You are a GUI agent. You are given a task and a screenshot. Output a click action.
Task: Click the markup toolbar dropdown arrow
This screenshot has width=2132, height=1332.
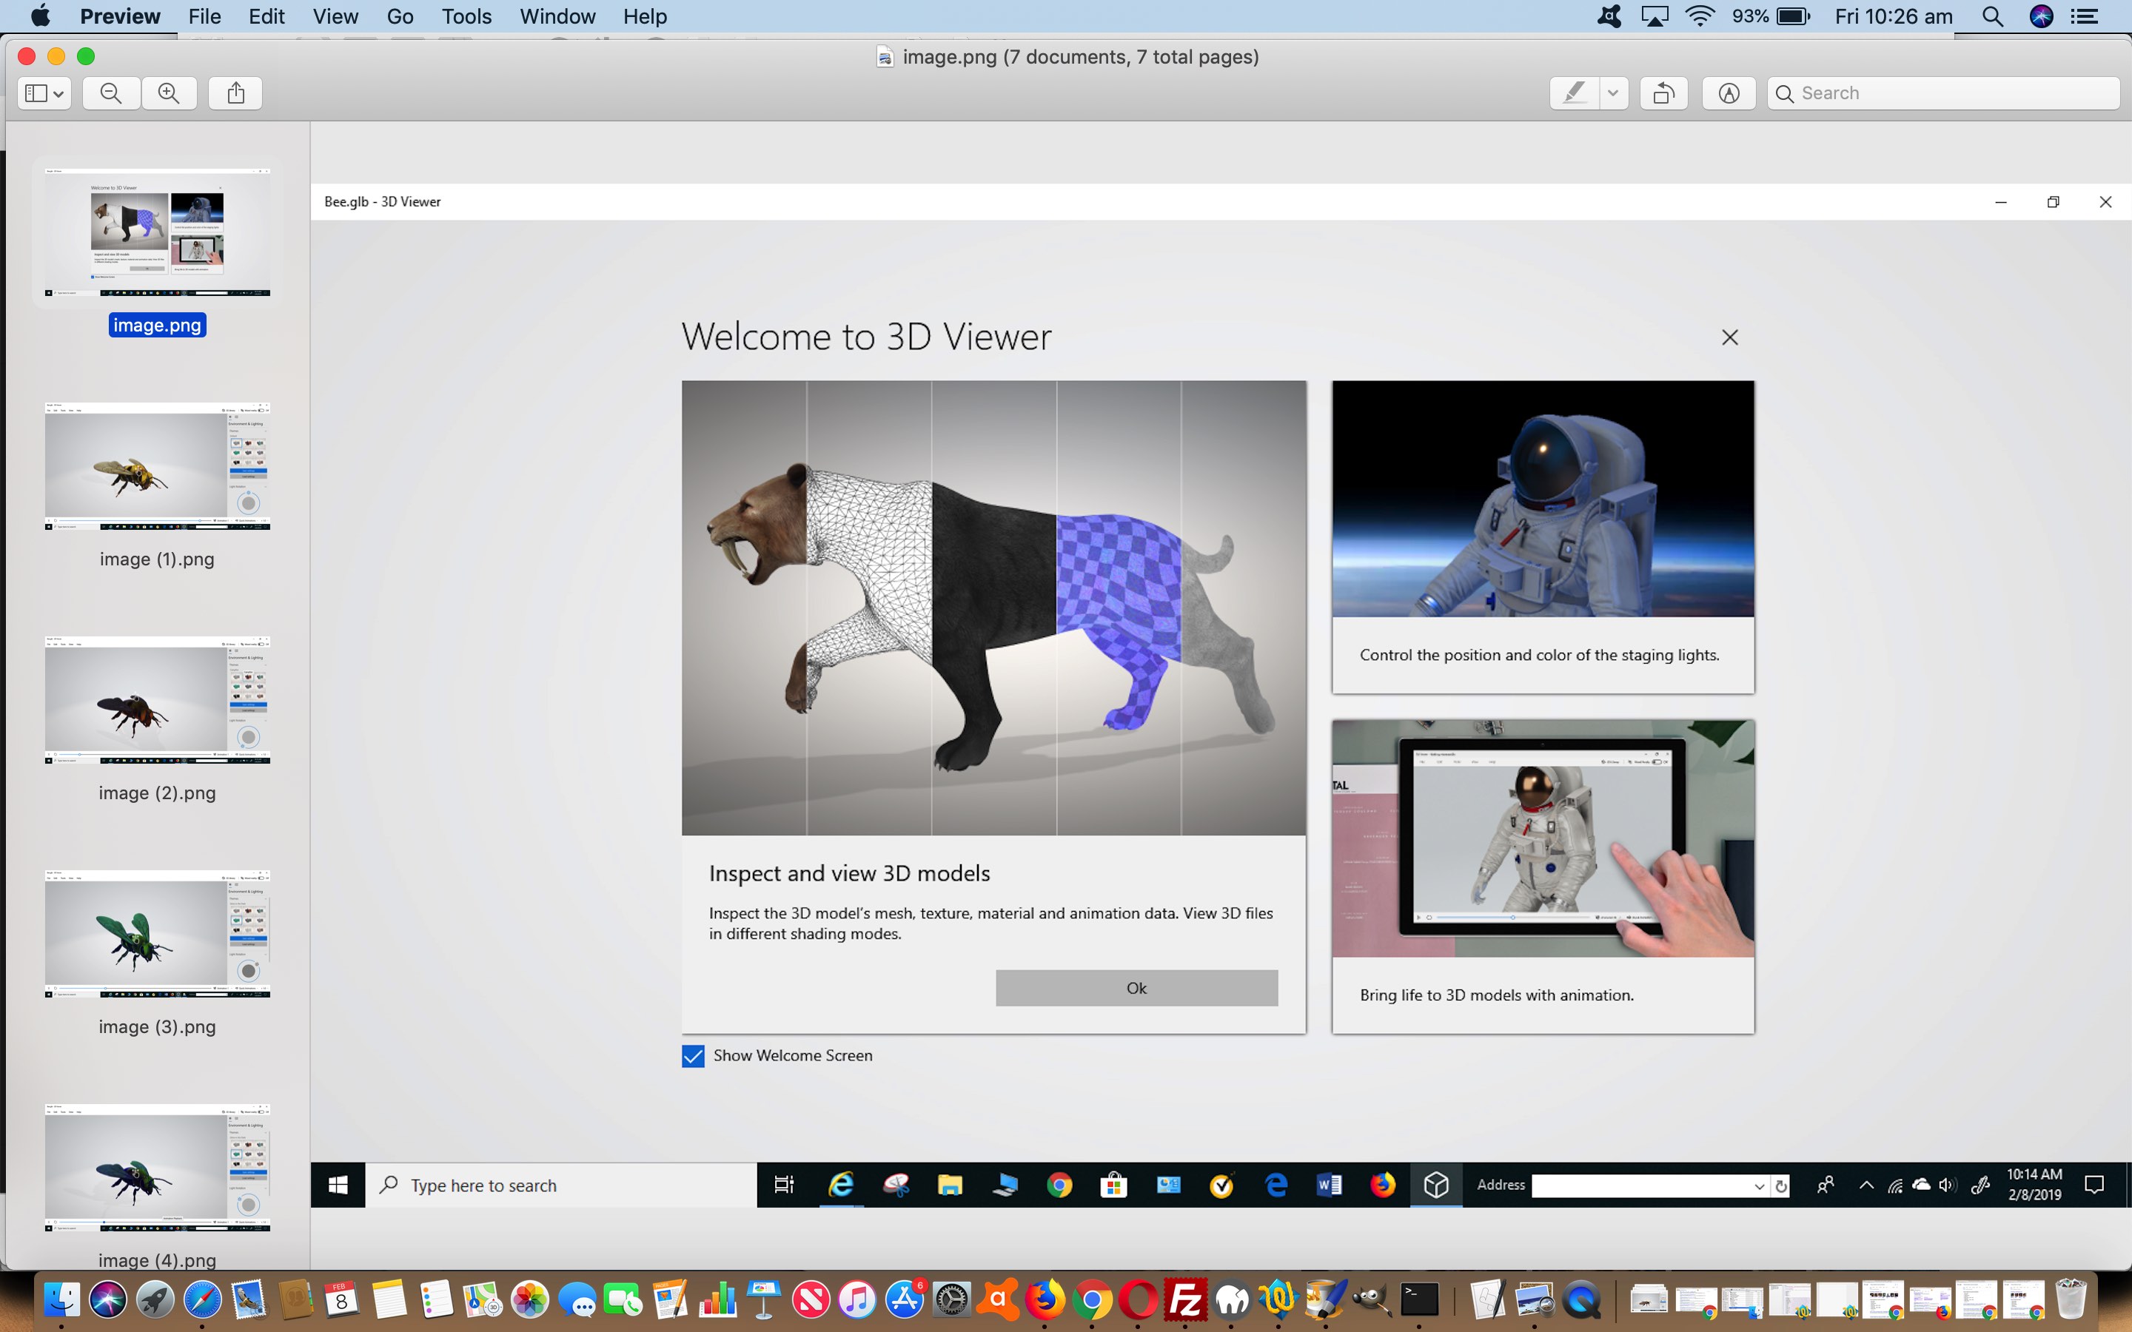(1610, 92)
